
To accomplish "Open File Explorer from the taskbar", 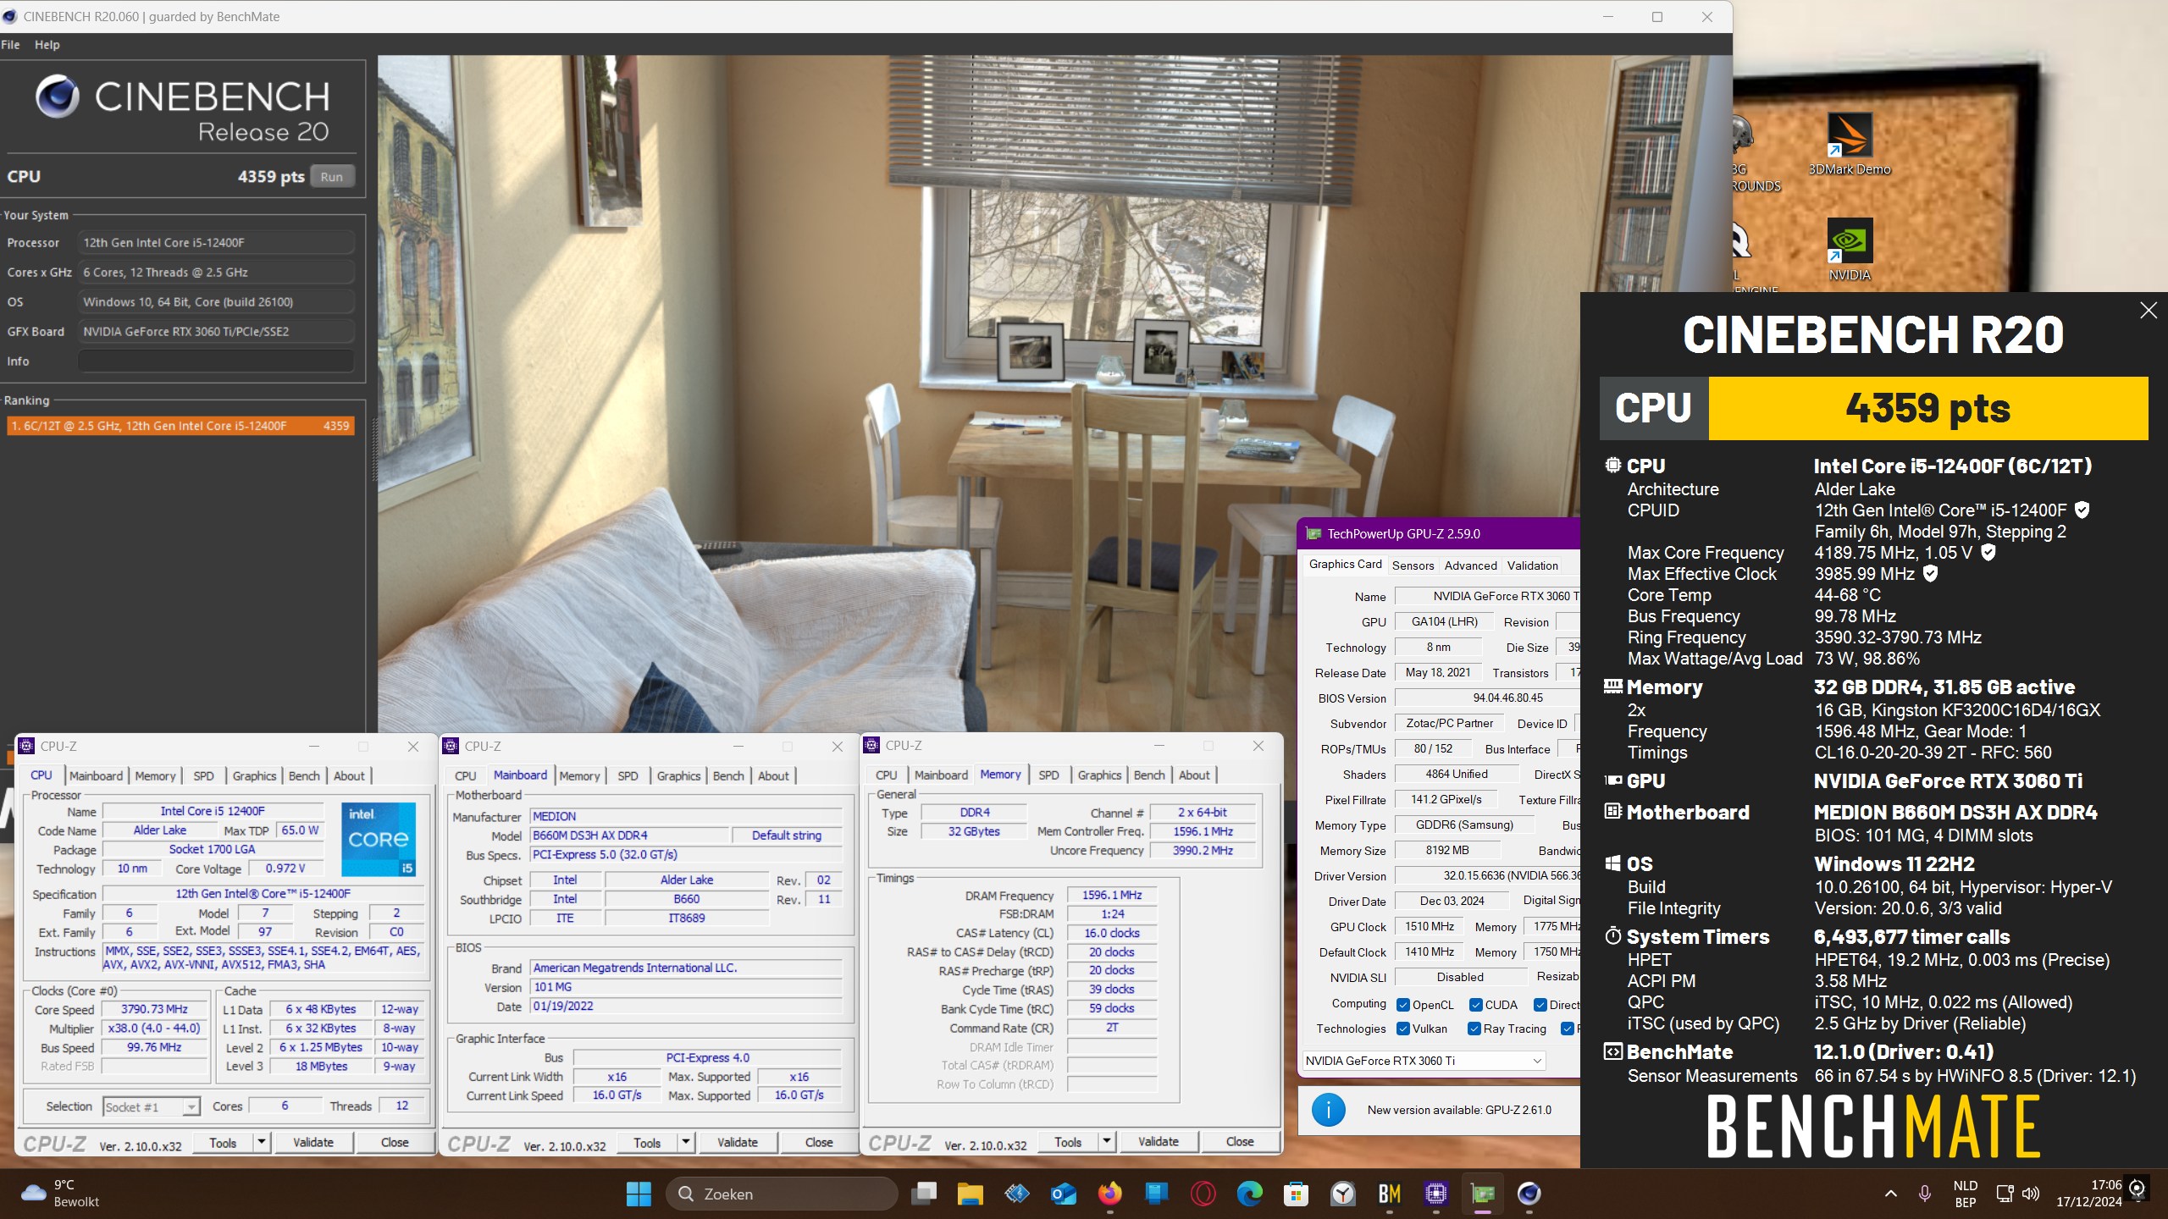I will (971, 1194).
